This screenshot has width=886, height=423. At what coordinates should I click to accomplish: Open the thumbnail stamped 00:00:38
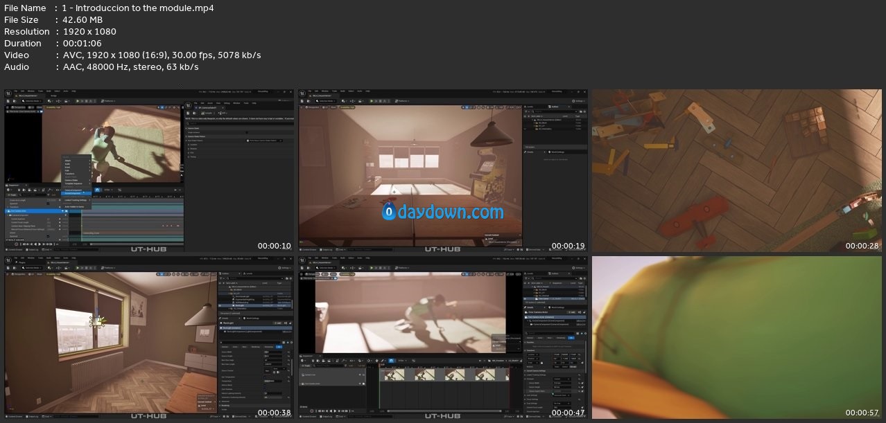coord(149,338)
